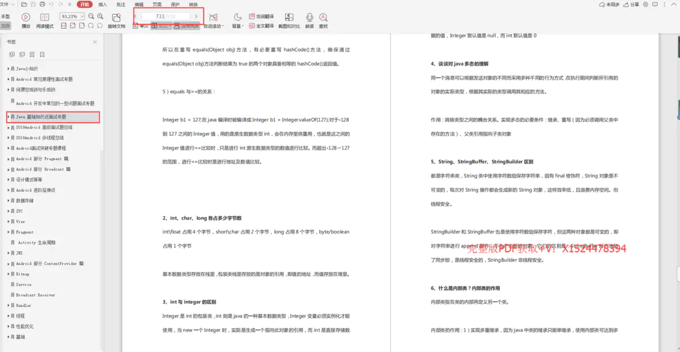The width and height of the screenshot is (680, 352).
Task: Switch to 阅读模式 reading mode
Action: [x=45, y=20]
